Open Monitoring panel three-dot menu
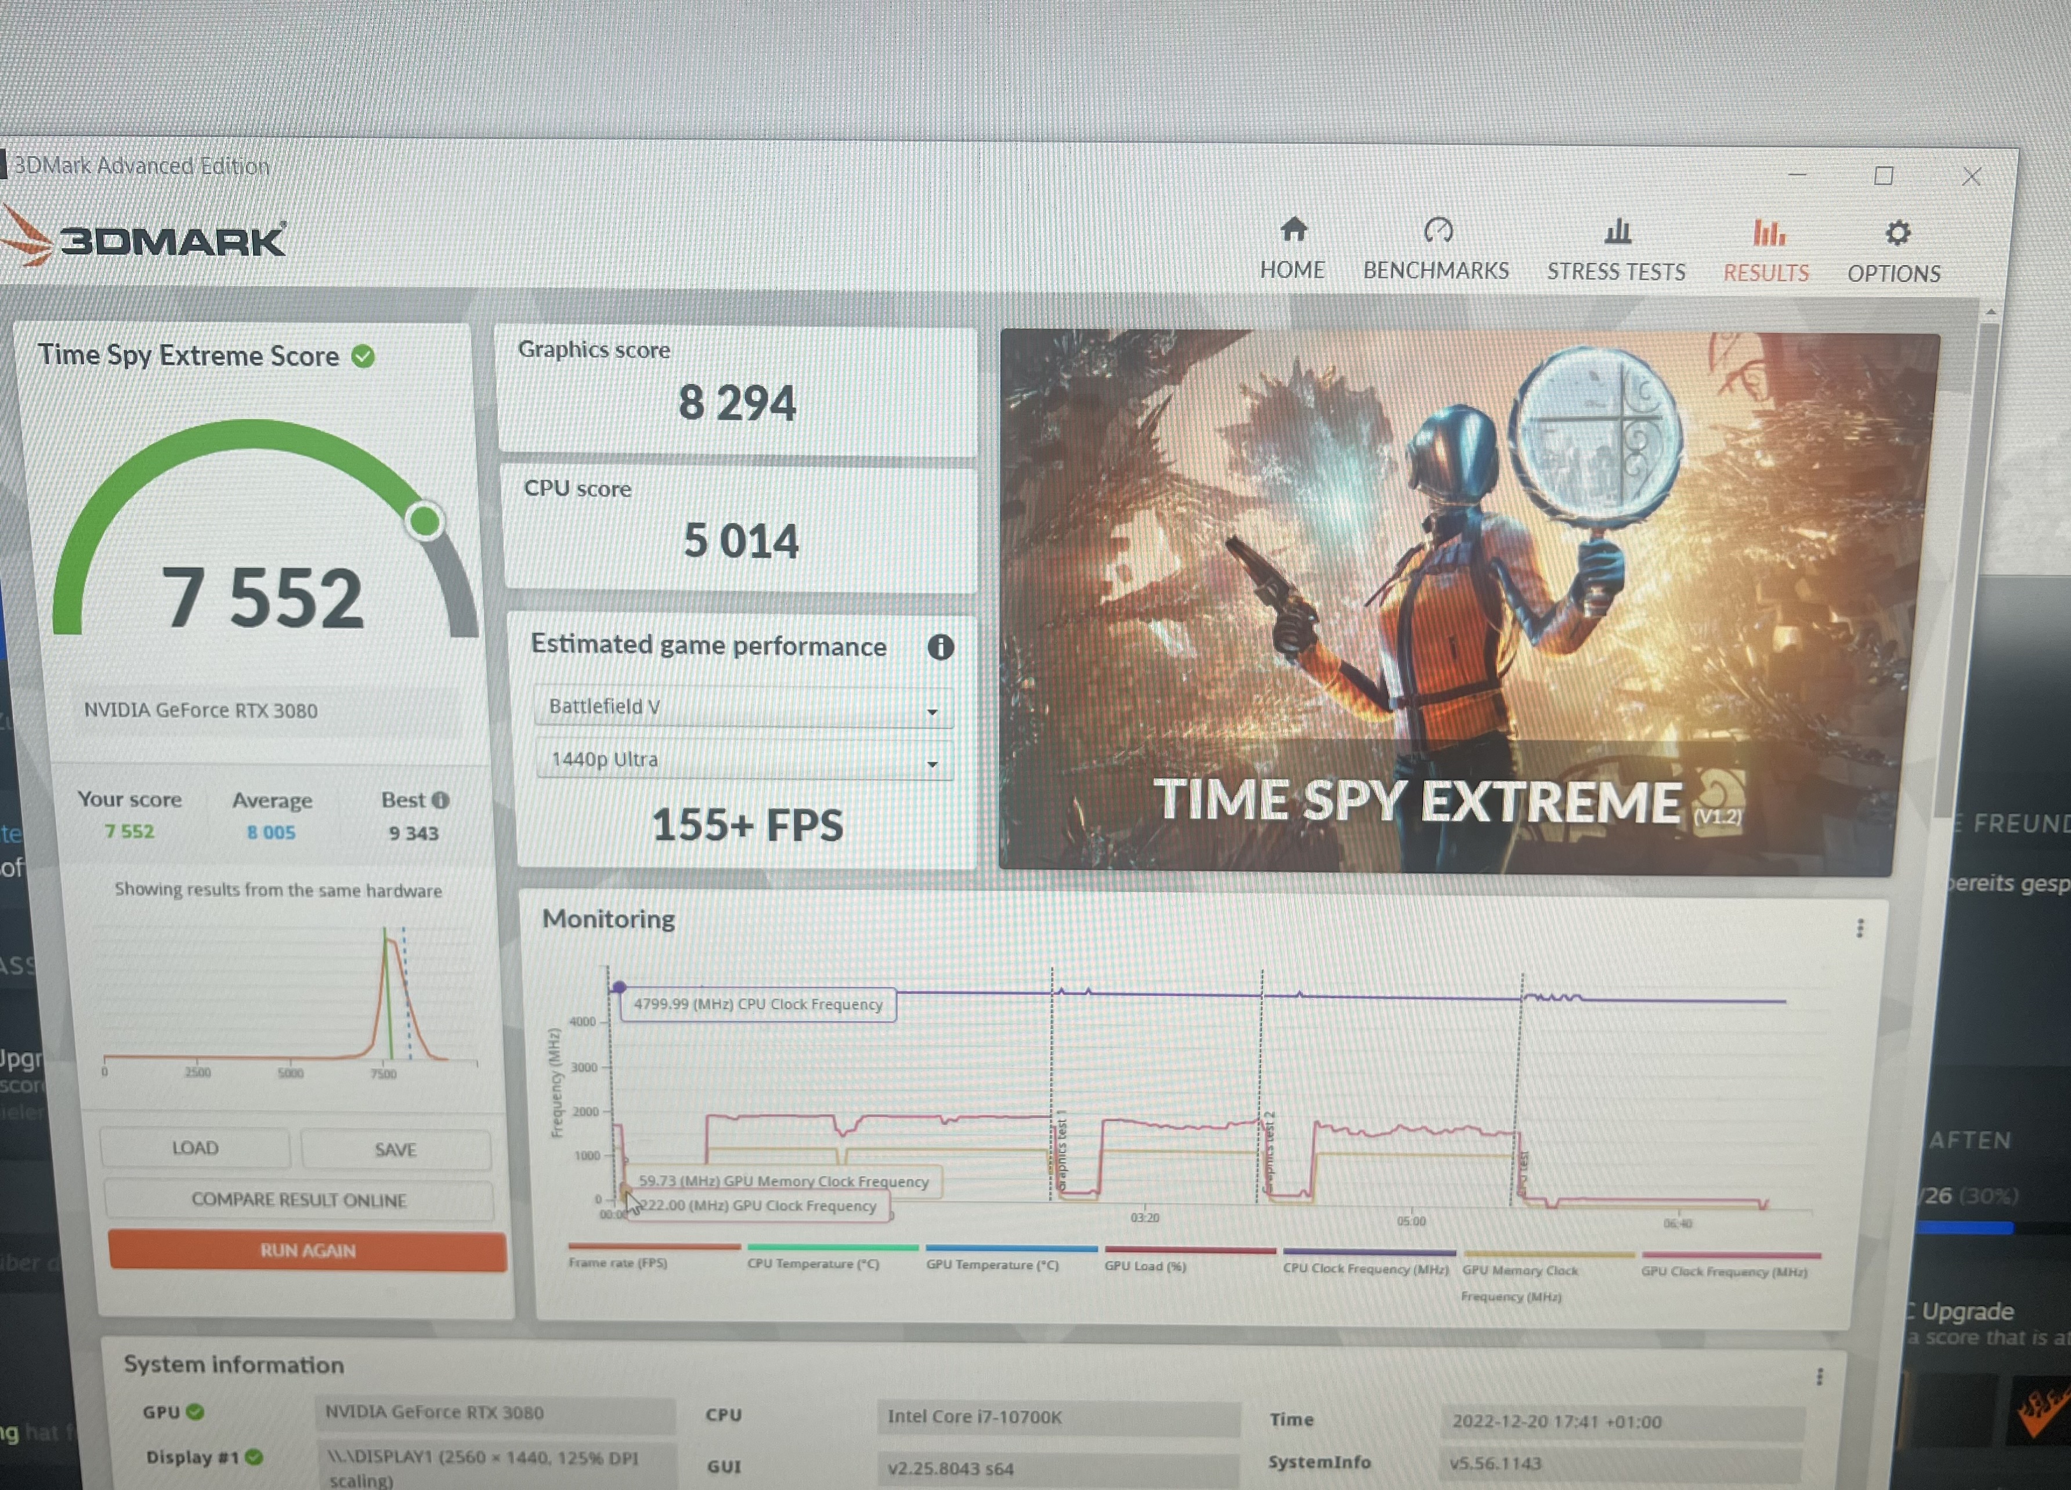The height and width of the screenshot is (1490, 2071). point(1860,929)
